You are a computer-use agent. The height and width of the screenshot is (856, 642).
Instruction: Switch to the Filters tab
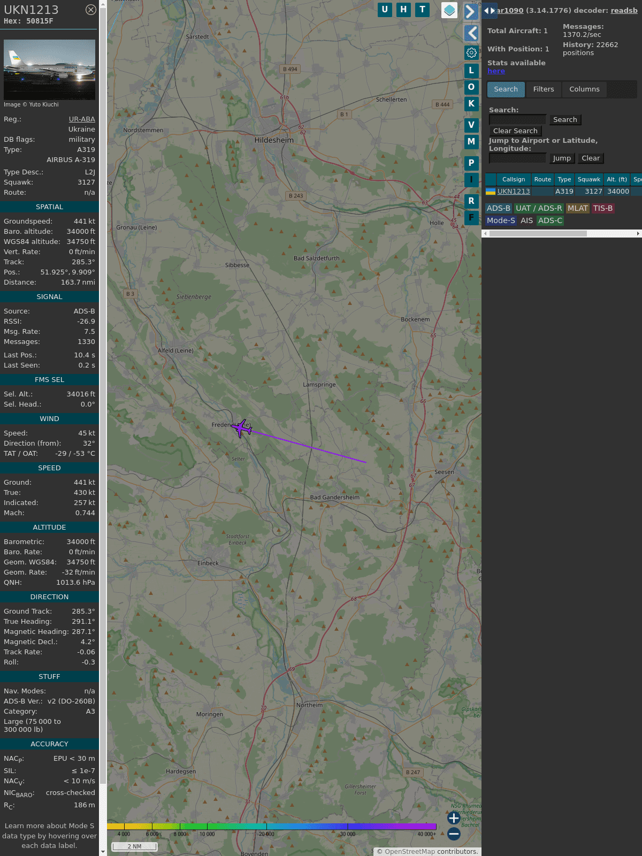[544, 89]
